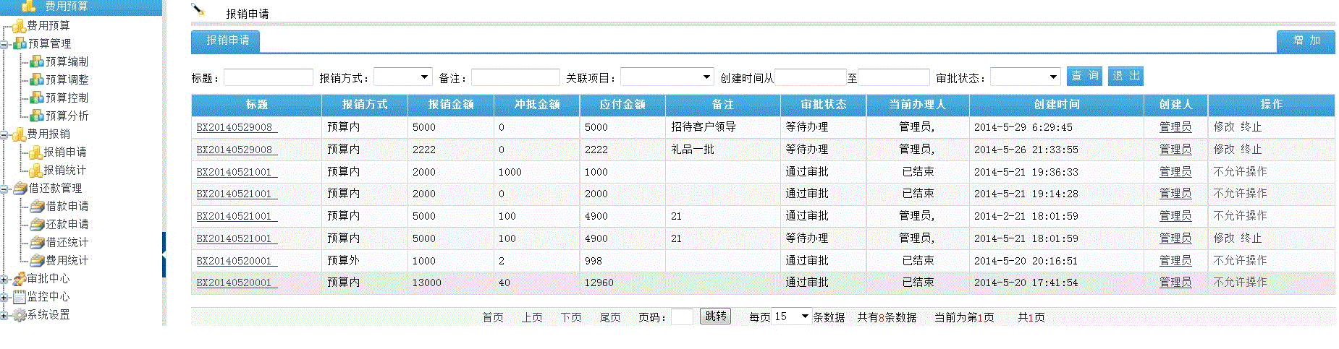Go to 下页 next page link

(x=571, y=317)
